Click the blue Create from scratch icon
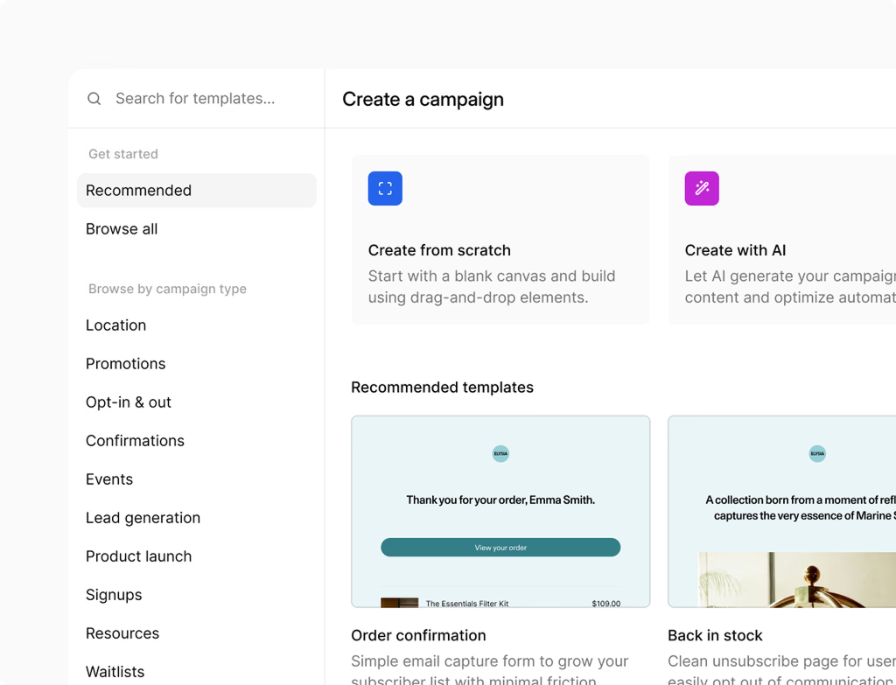 tap(385, 188)
